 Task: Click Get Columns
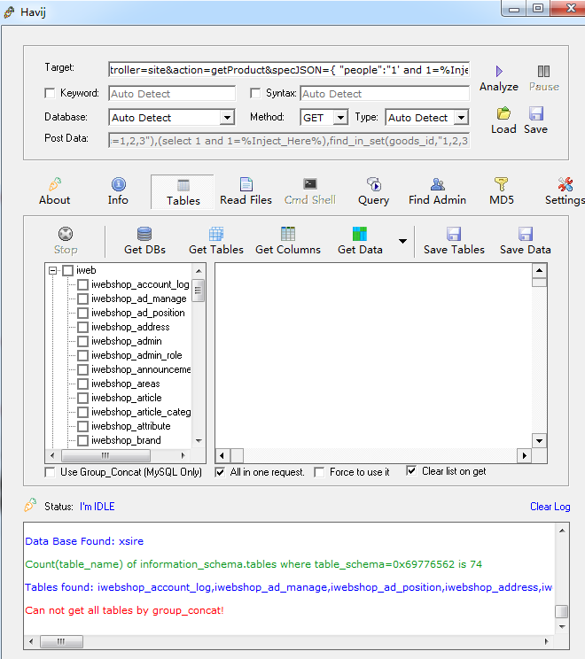pos(288,241)
